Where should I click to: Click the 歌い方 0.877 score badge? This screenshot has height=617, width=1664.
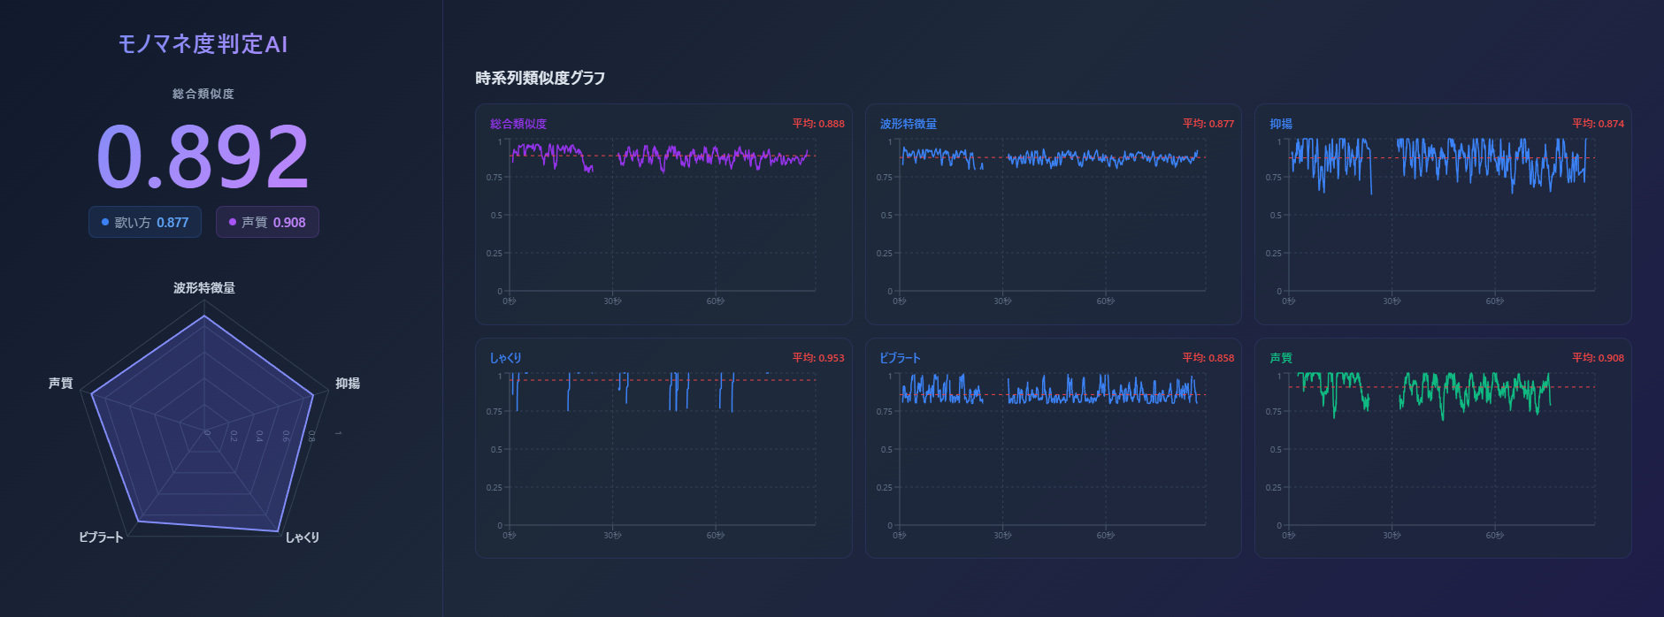(x=145, y=222)
